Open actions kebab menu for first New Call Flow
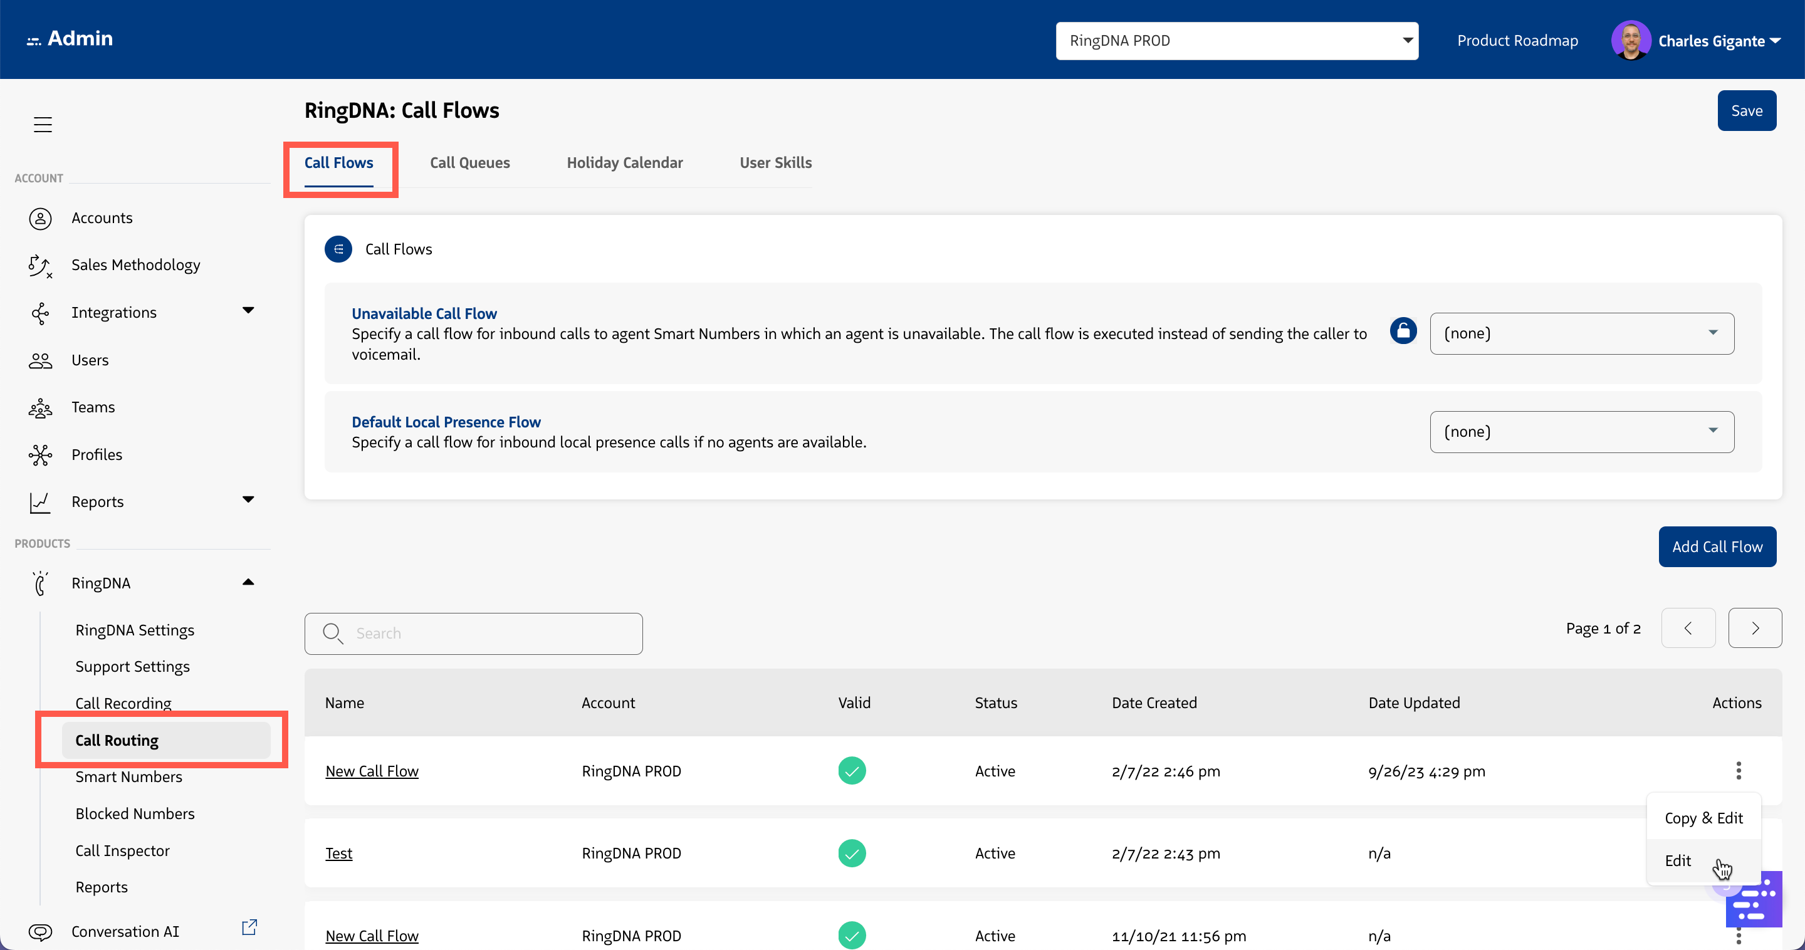 point(1738,771)
